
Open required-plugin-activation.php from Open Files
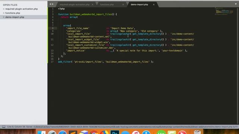tap(22, 9)
